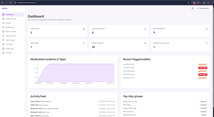Click HIGH_RISK badge for wallet 0x6789abcdef
Screen dimensions: 214x117
[203, 75]
